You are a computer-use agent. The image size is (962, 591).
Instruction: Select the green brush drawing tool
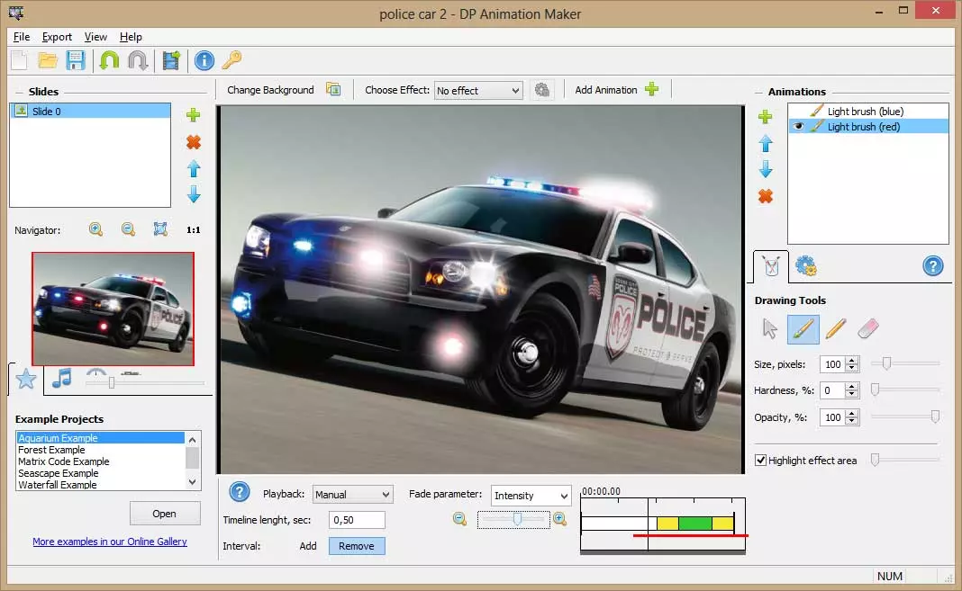coord(803,329)
